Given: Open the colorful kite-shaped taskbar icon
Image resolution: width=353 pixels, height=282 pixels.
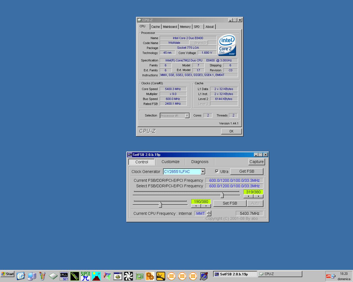Looking at the screenshot, I should 107,276.
